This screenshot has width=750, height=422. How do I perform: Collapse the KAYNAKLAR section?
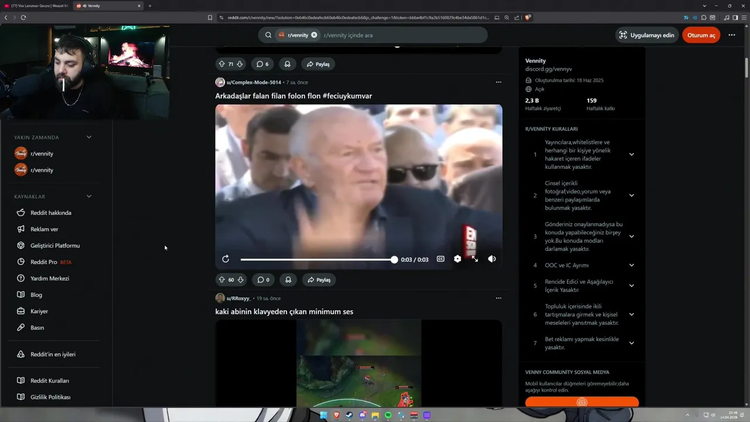89,196
